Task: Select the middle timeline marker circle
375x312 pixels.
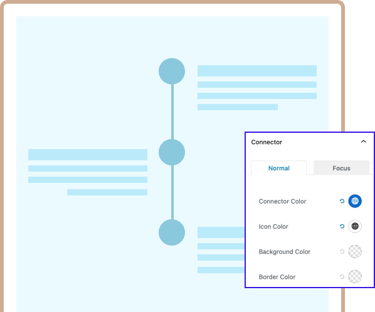Action: point(172,152)
